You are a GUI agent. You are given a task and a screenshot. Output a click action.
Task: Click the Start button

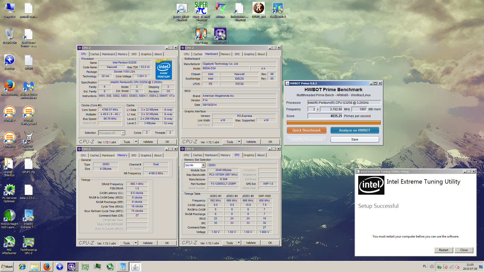coord(7,266)
